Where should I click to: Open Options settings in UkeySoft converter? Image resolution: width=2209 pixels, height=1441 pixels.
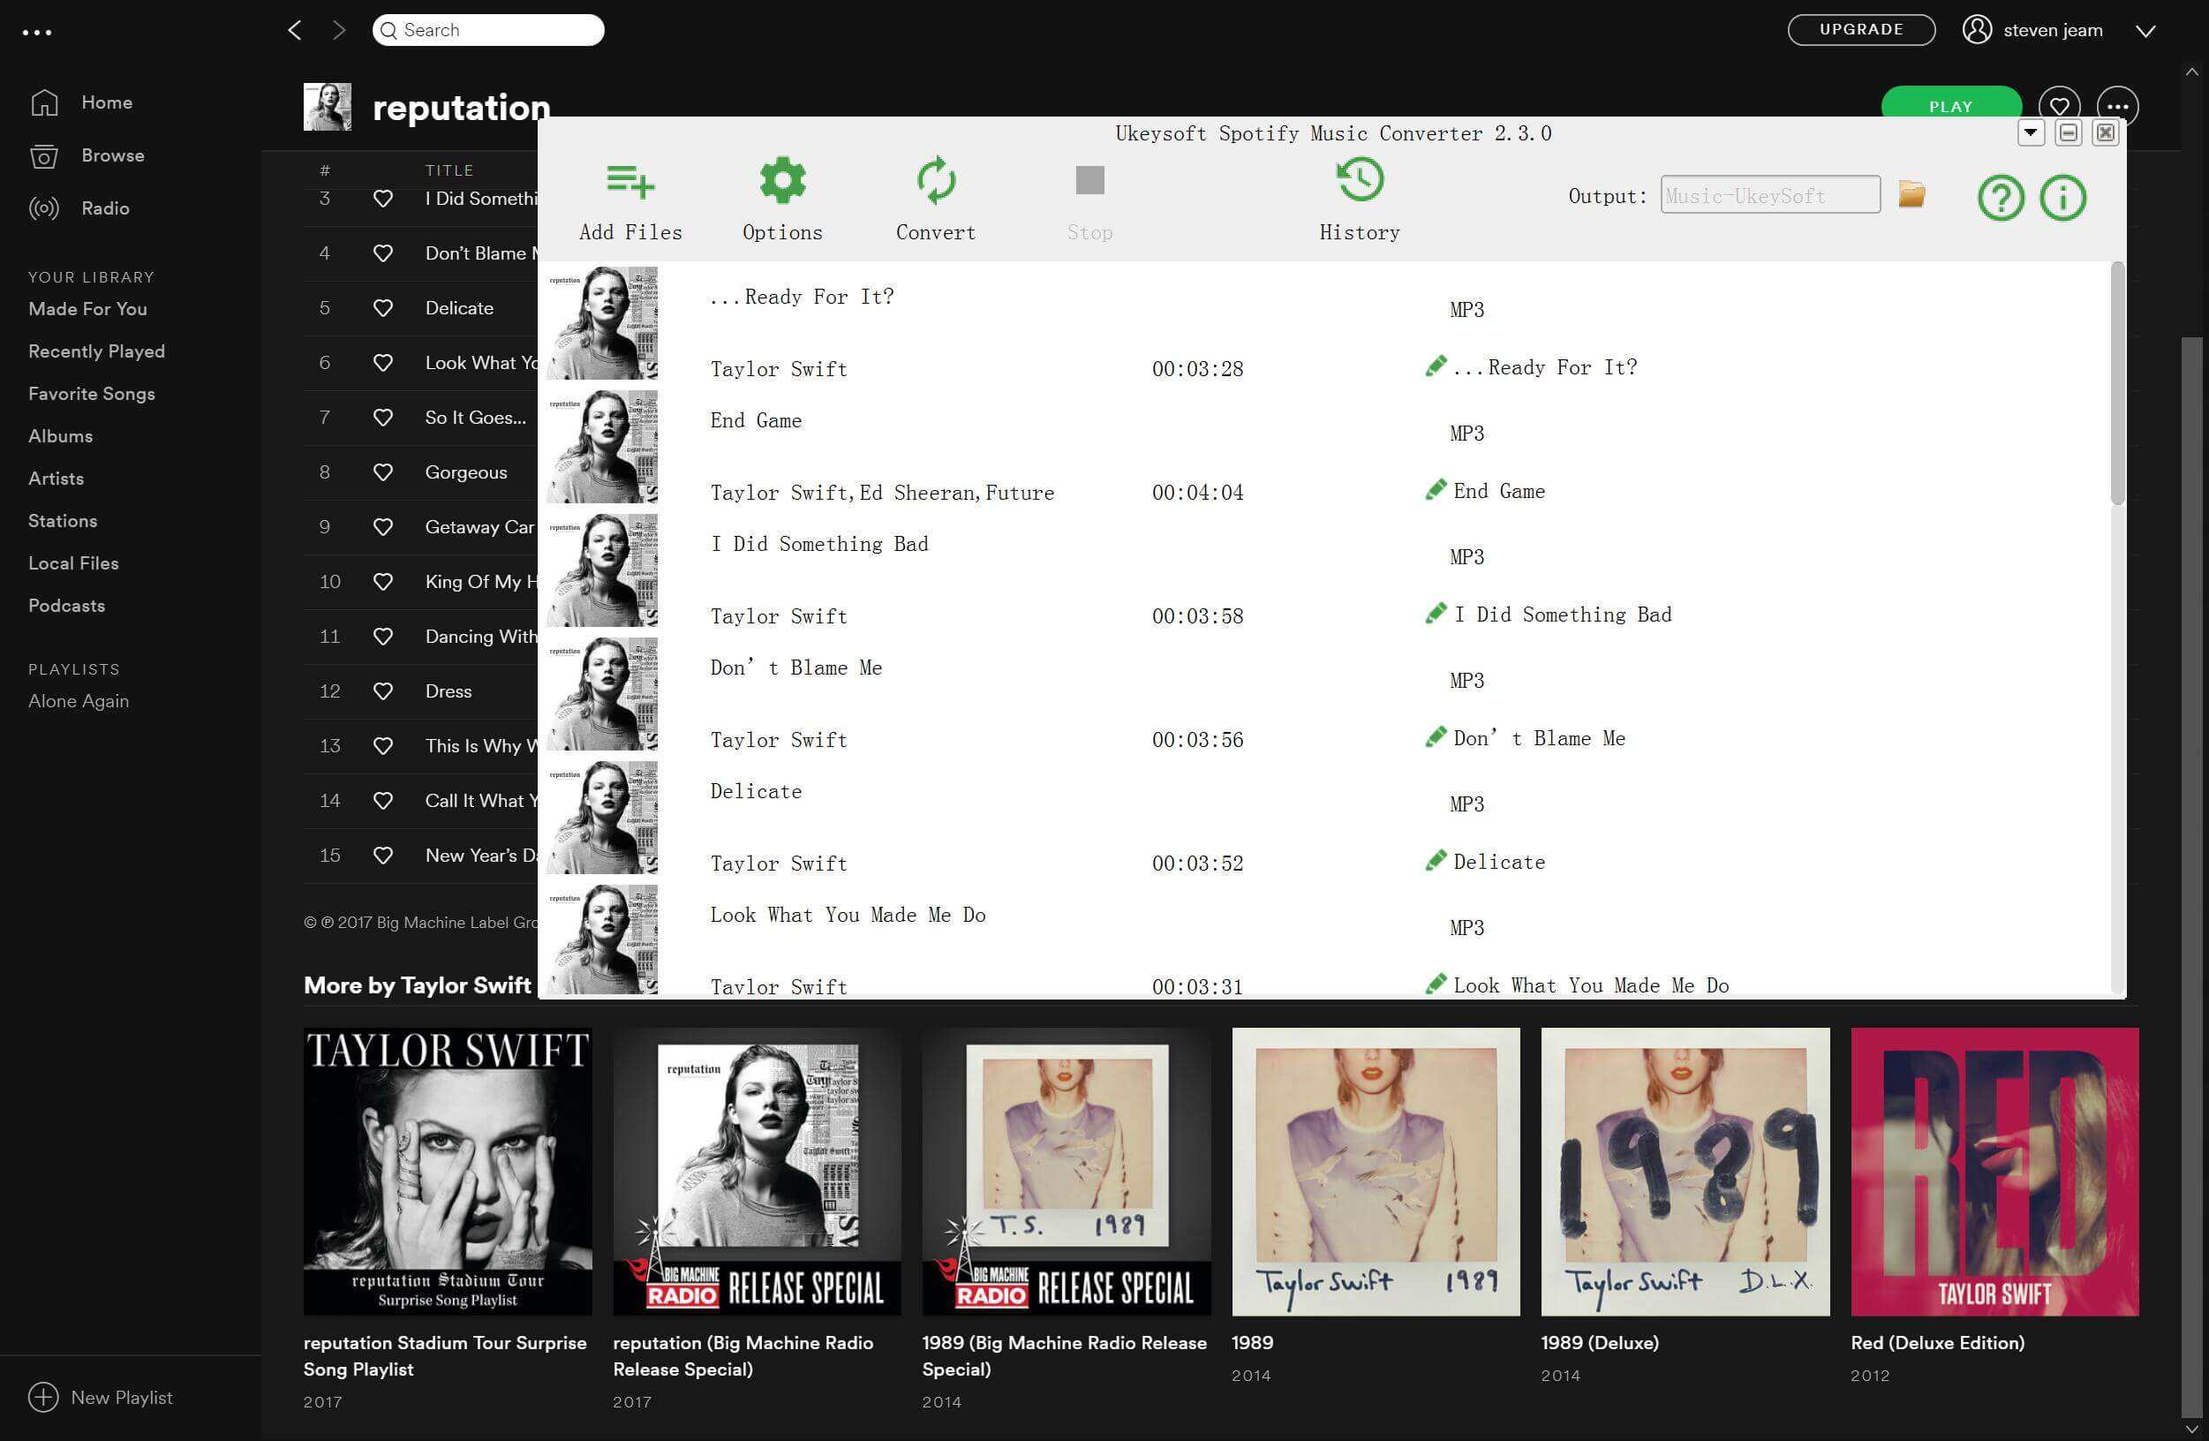click(x=780, y=193)
